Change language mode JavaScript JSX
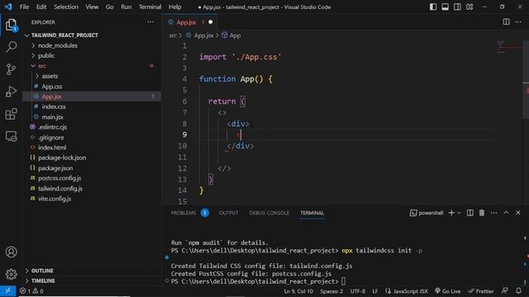The width and height of the screenshot is (529, 297). point(407,291)
